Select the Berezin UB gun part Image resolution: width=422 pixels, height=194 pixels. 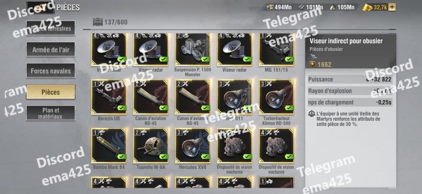(109, 97)
